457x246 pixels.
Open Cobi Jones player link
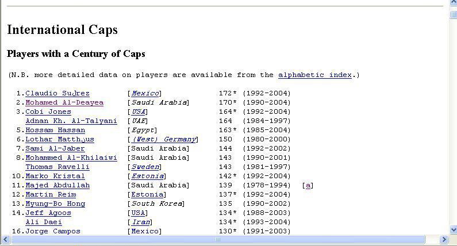tap(48, 112)
